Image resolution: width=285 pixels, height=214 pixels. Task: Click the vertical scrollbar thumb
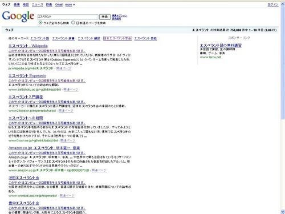click(x=283, y=63)
